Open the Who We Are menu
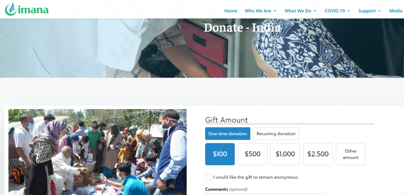 point(258,11)
